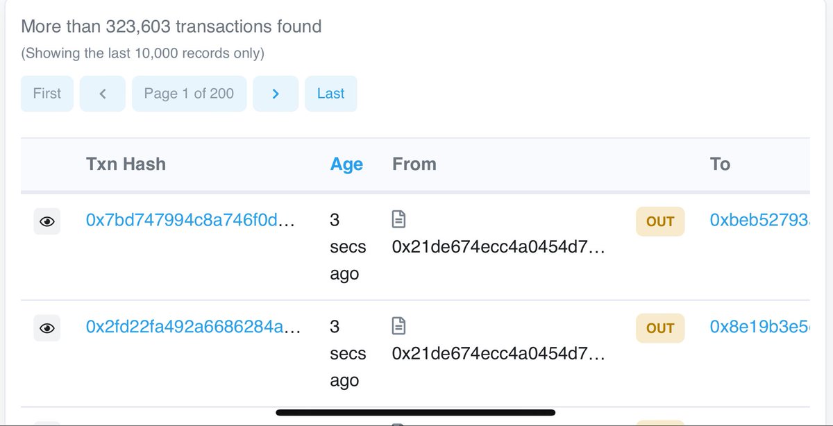Click the Page 1 of 200 indicator
The width and height of the screenshot is (833, 426).
(x=190, y=94)
